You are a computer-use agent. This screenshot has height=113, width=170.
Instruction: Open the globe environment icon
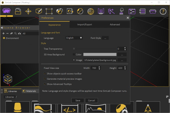[x=91, y=11]
